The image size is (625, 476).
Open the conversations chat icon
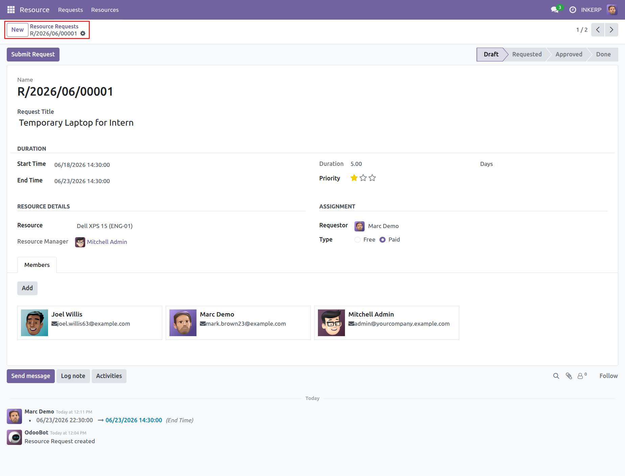point(555,10)
